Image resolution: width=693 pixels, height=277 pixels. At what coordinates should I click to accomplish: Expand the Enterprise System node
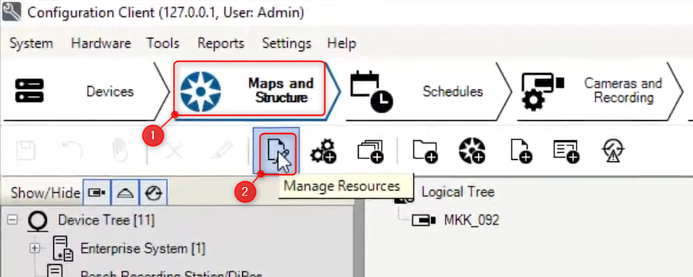[x=34, y=248]
